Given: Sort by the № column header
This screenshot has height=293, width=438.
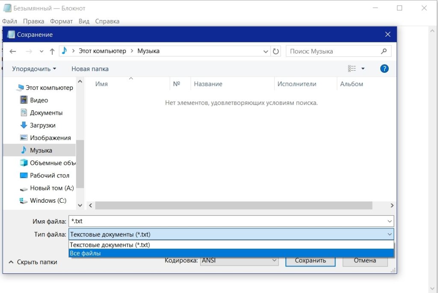Looking at the screenshot, I should pyautogui.click(x=176, y=84).
